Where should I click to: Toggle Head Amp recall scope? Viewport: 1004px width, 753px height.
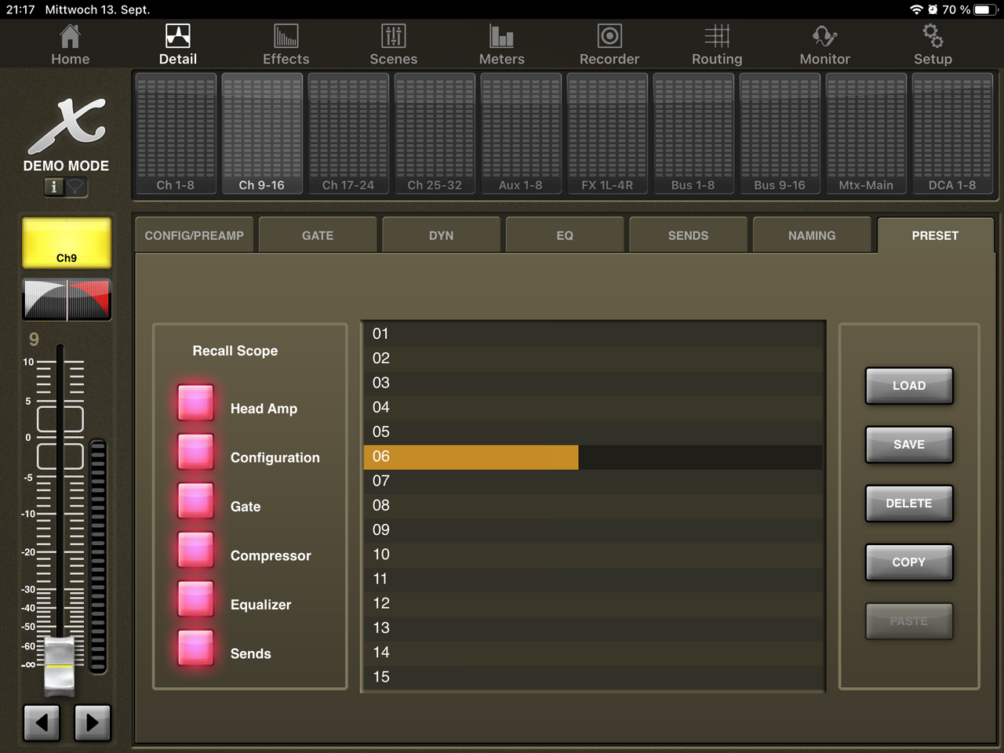click(195, 402)
